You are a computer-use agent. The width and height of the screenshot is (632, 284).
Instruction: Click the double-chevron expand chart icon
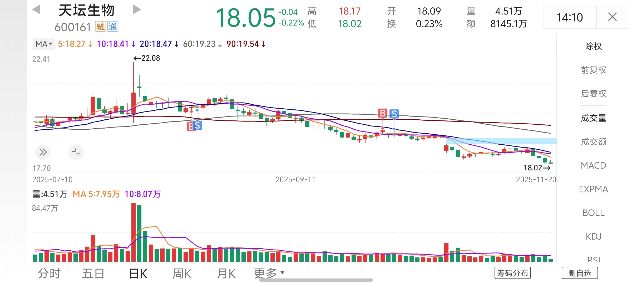click(x=43, y=152)
